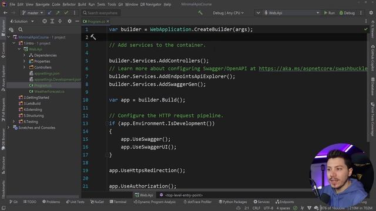Click the build hammer icon in toolbar
Image resolution: width=376 pixels, height=211 pixels.
point(200,13)
